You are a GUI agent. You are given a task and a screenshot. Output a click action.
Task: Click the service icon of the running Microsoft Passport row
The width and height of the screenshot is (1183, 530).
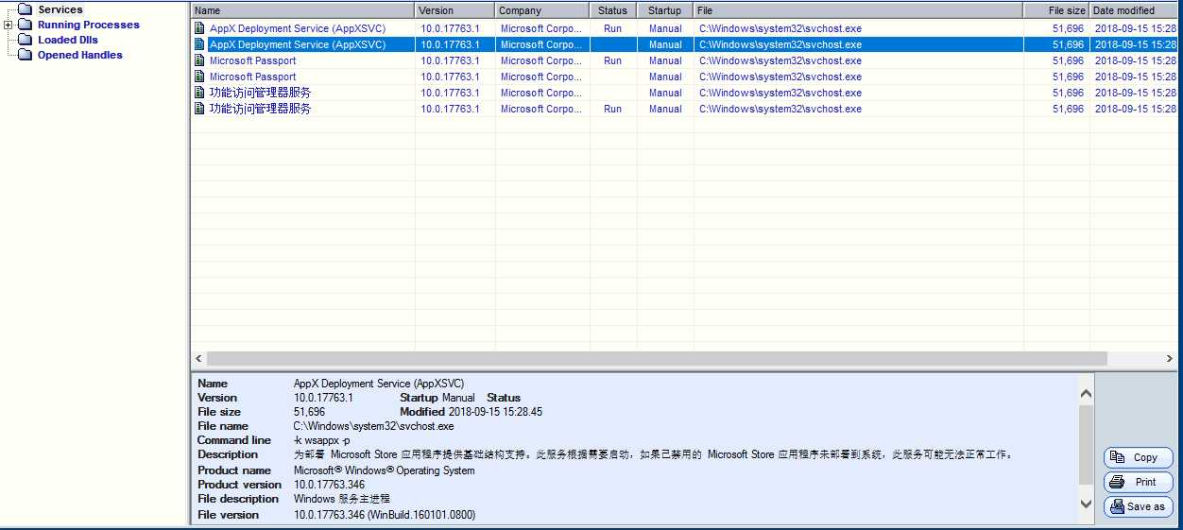199,60
